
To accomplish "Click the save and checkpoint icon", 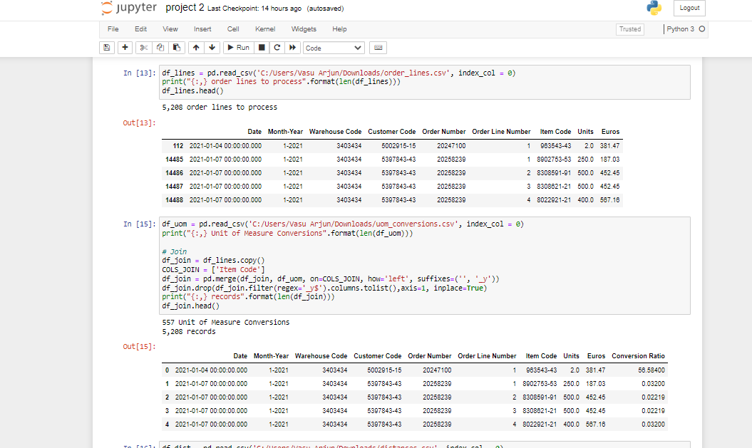I will [106, 48].
